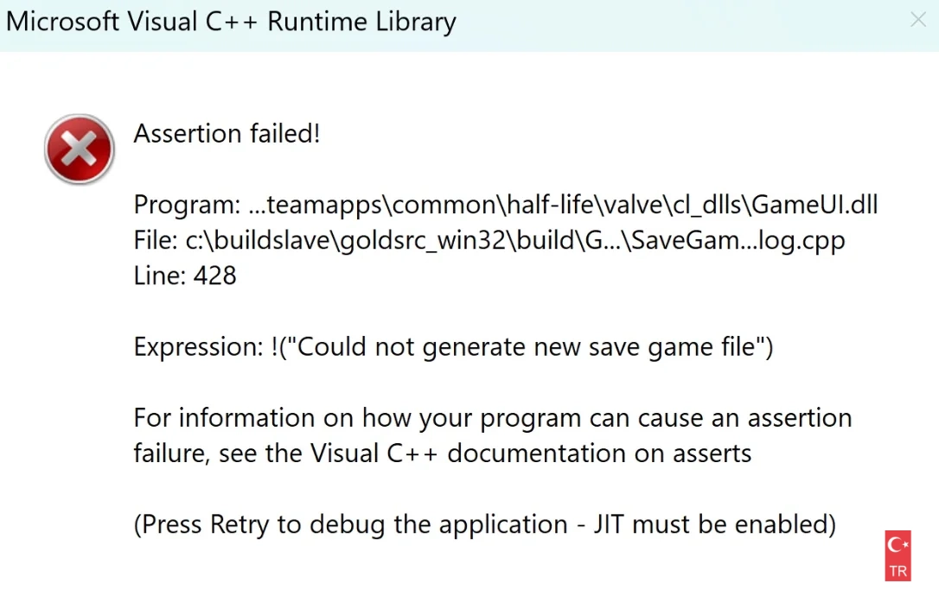The height and width of the screenshot is (596, 939).
Task: Click the TR language label badge
Action: [898, 571]
